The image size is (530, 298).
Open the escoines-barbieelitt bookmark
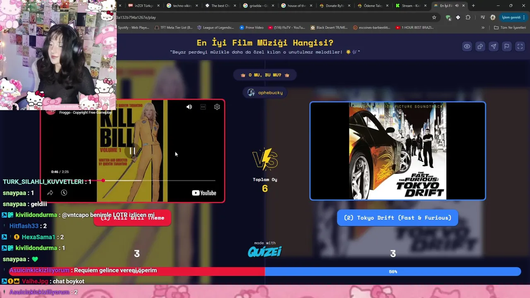click(x=372, y=28)
